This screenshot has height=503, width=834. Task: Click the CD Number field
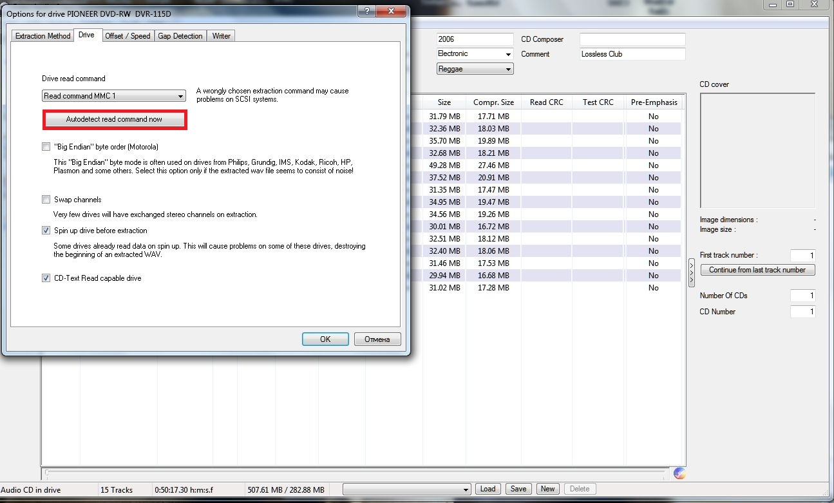click(803, 312)
